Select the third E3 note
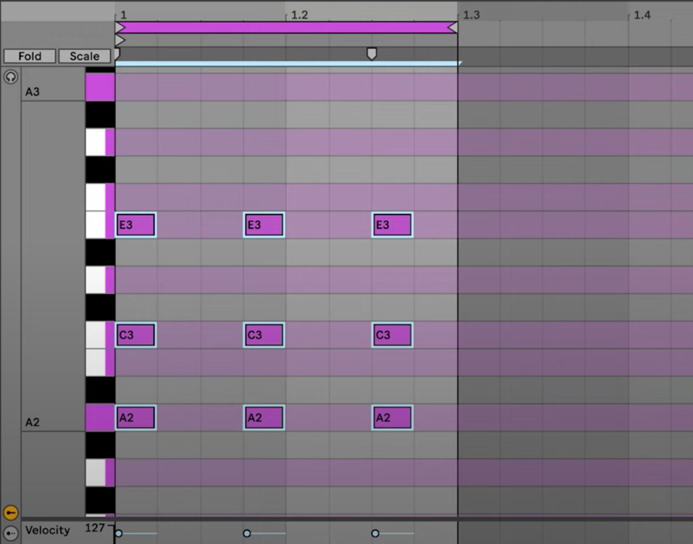The image size is (693, 544). [393, 225]
